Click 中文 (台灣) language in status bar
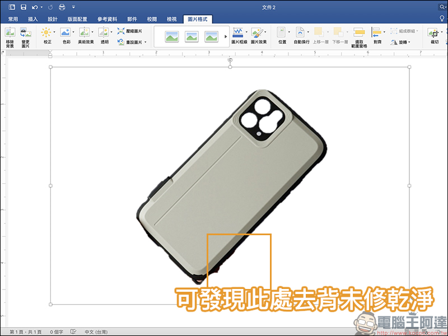448x336 pixels. pos(97,332)
